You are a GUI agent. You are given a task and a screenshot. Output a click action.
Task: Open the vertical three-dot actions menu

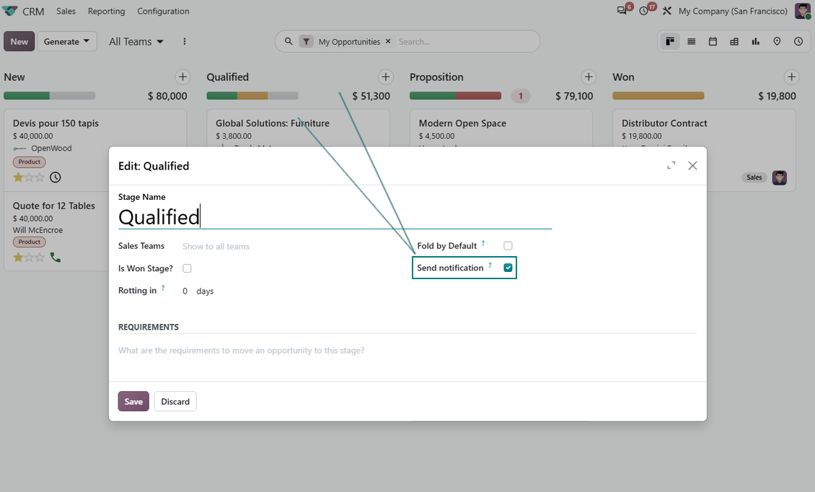coord(184,41)
